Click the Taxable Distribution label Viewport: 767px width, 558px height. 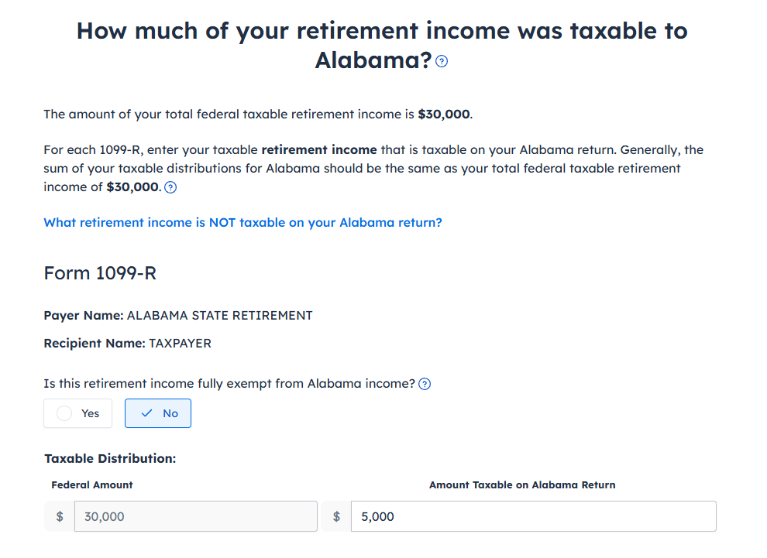[110, 458]
